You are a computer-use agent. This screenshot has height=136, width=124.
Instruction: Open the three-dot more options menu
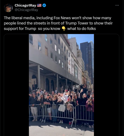(117, 5)
